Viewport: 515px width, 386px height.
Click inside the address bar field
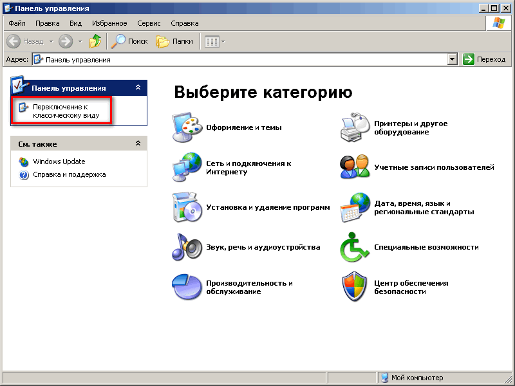click(x=245, y=59)
